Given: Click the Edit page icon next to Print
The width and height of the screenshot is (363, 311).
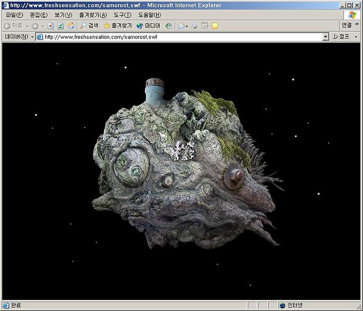Looking at the screenshot, I should (205, 26).
